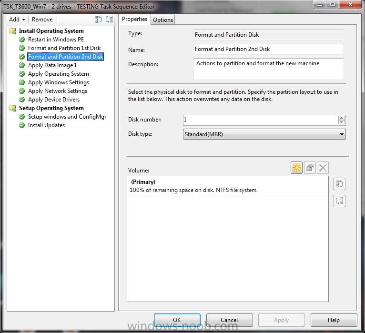Select the Apply Windows Settings step
This screenshot has height=333, width=365.
pos(59,82)
